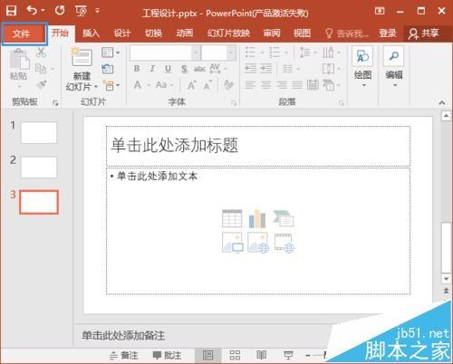Open the font color A button

pos(138,85)
